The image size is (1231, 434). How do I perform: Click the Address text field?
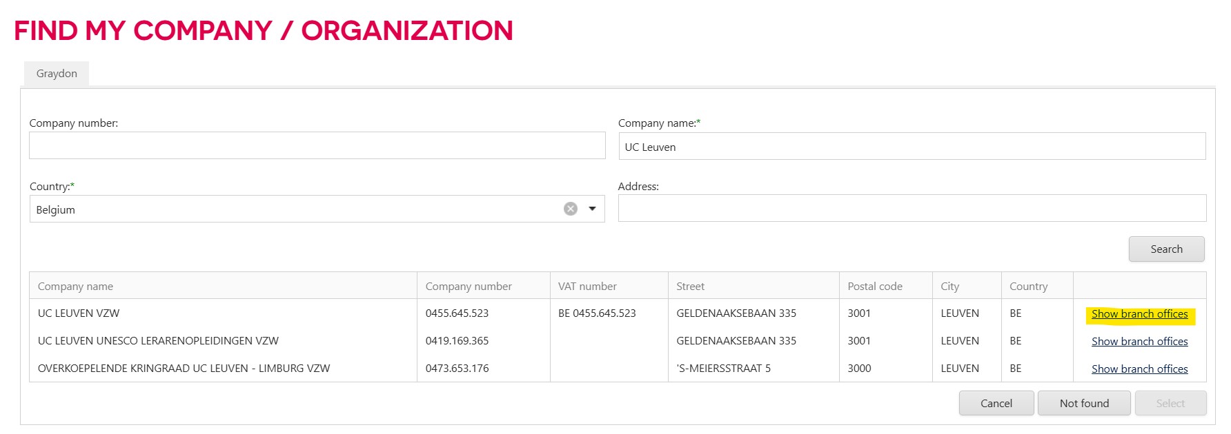(x=912, y=209)
